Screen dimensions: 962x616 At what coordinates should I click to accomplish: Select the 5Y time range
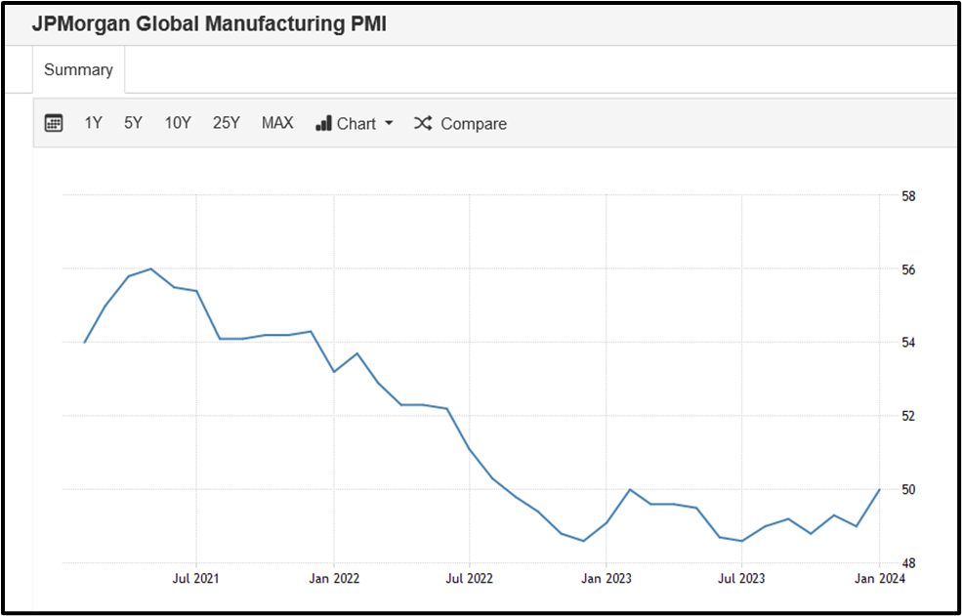[132, 123]
